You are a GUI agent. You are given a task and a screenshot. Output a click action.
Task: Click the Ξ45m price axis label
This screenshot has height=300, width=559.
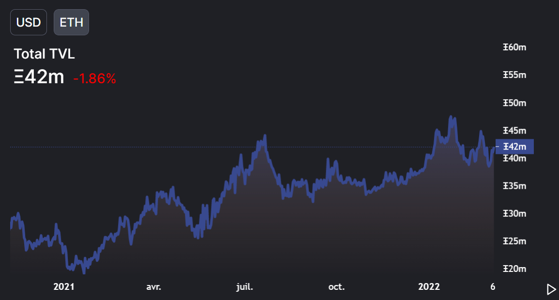(x=514, y=131)
